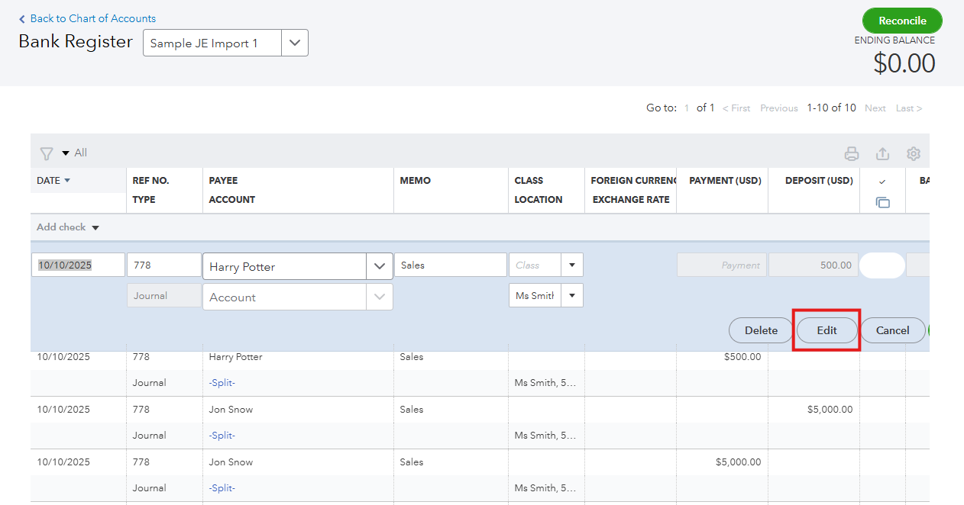Open the Add check type dropdown
Screen dimensions: 964x505
point(95,227)
